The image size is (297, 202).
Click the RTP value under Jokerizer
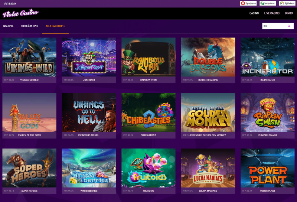pyautogui.click(x=69, y=80)
